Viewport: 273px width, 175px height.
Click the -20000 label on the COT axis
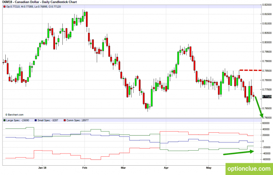click(x=266, y=147)
